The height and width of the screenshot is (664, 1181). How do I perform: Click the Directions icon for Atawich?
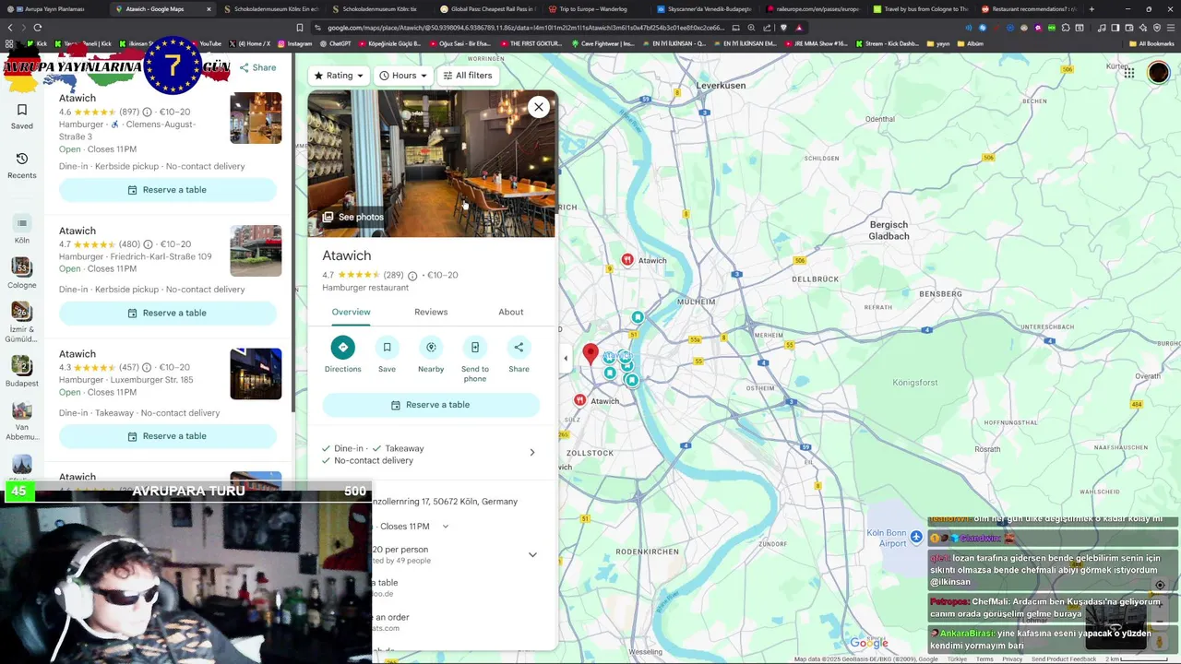coord(342,348)
